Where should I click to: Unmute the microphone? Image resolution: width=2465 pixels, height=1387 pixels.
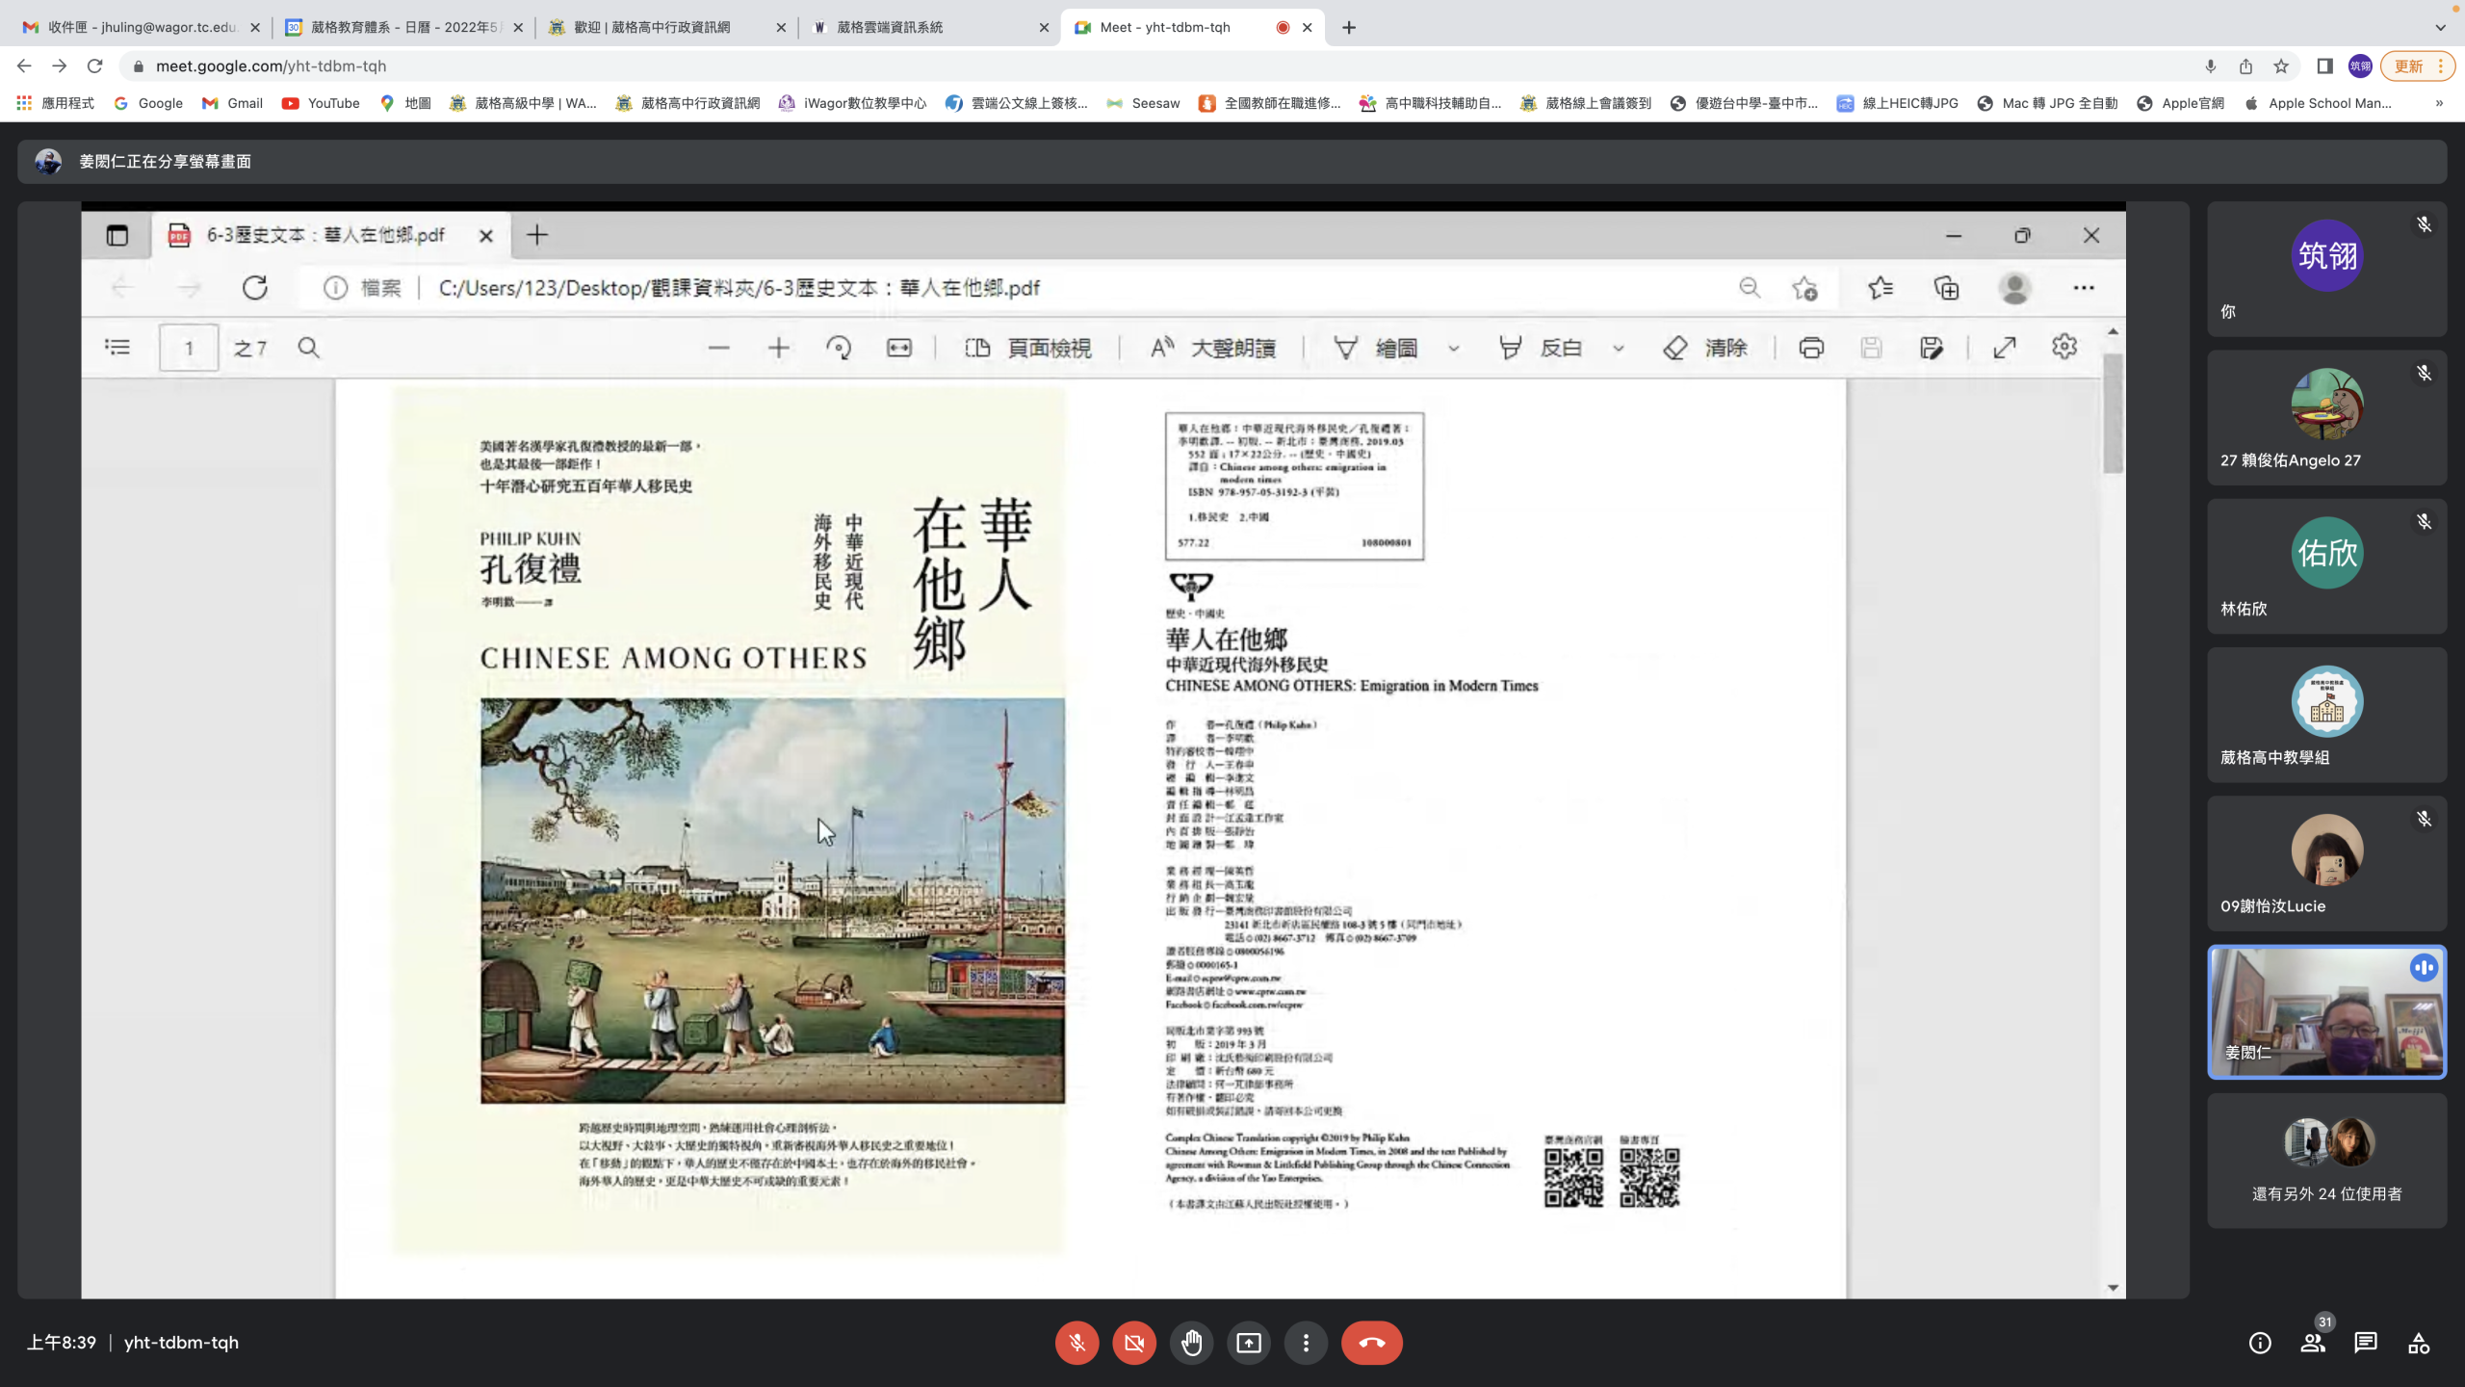pos(1077,1343)
